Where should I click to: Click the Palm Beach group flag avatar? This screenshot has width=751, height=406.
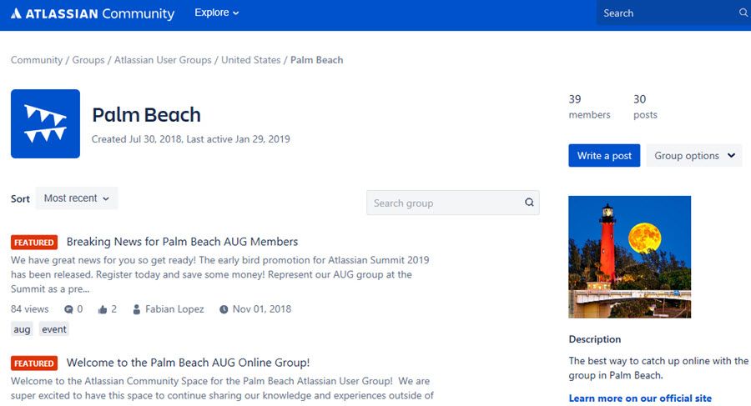pyautogui.click(x=45, y=124)
